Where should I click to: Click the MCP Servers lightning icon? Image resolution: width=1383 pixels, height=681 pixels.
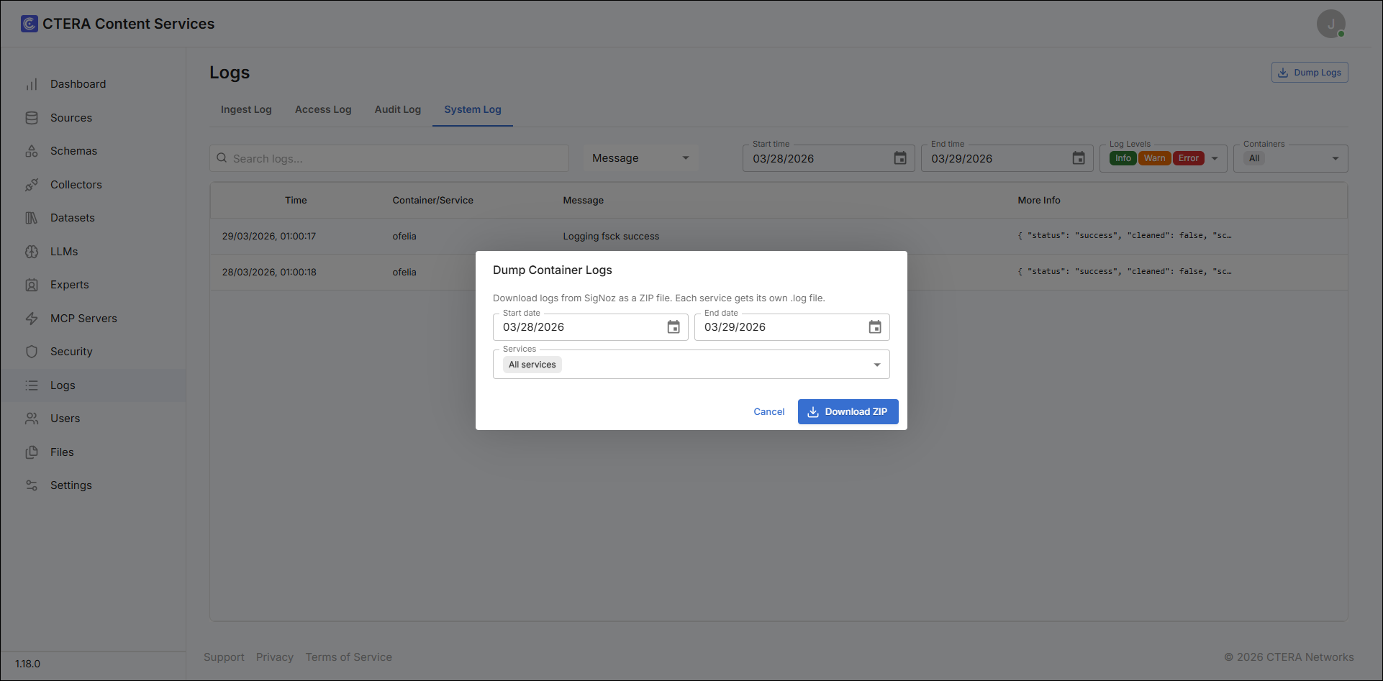(32, 319)
